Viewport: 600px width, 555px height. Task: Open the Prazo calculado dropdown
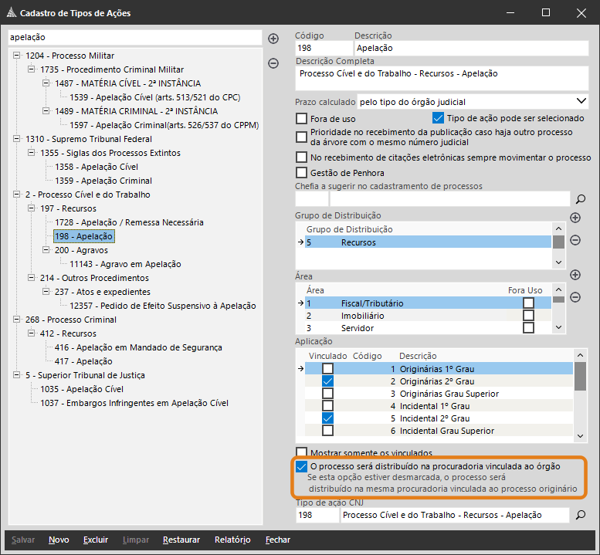click(x=581, y=101)
